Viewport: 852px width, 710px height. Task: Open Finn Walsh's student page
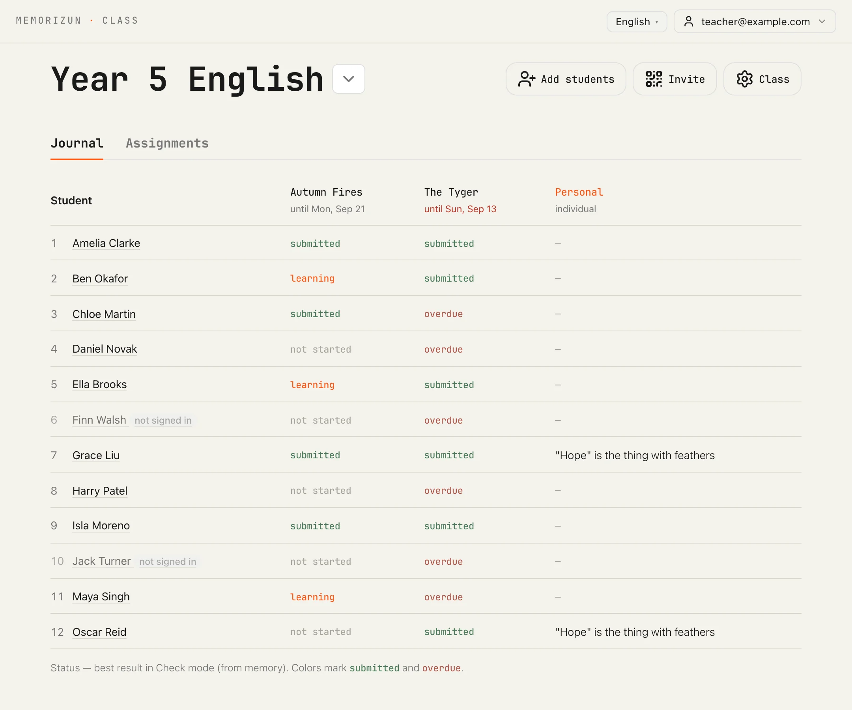pos(99,420)
